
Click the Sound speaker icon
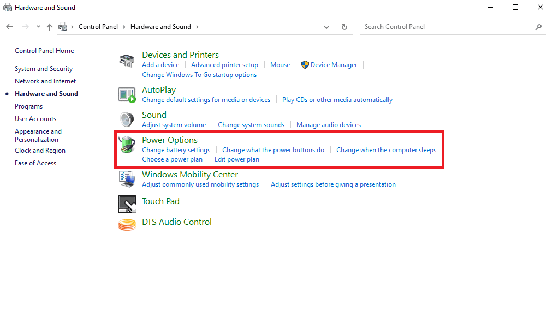tap(127, 119)
